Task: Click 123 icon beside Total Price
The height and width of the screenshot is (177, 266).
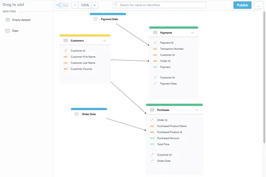Action: (152, 144)
